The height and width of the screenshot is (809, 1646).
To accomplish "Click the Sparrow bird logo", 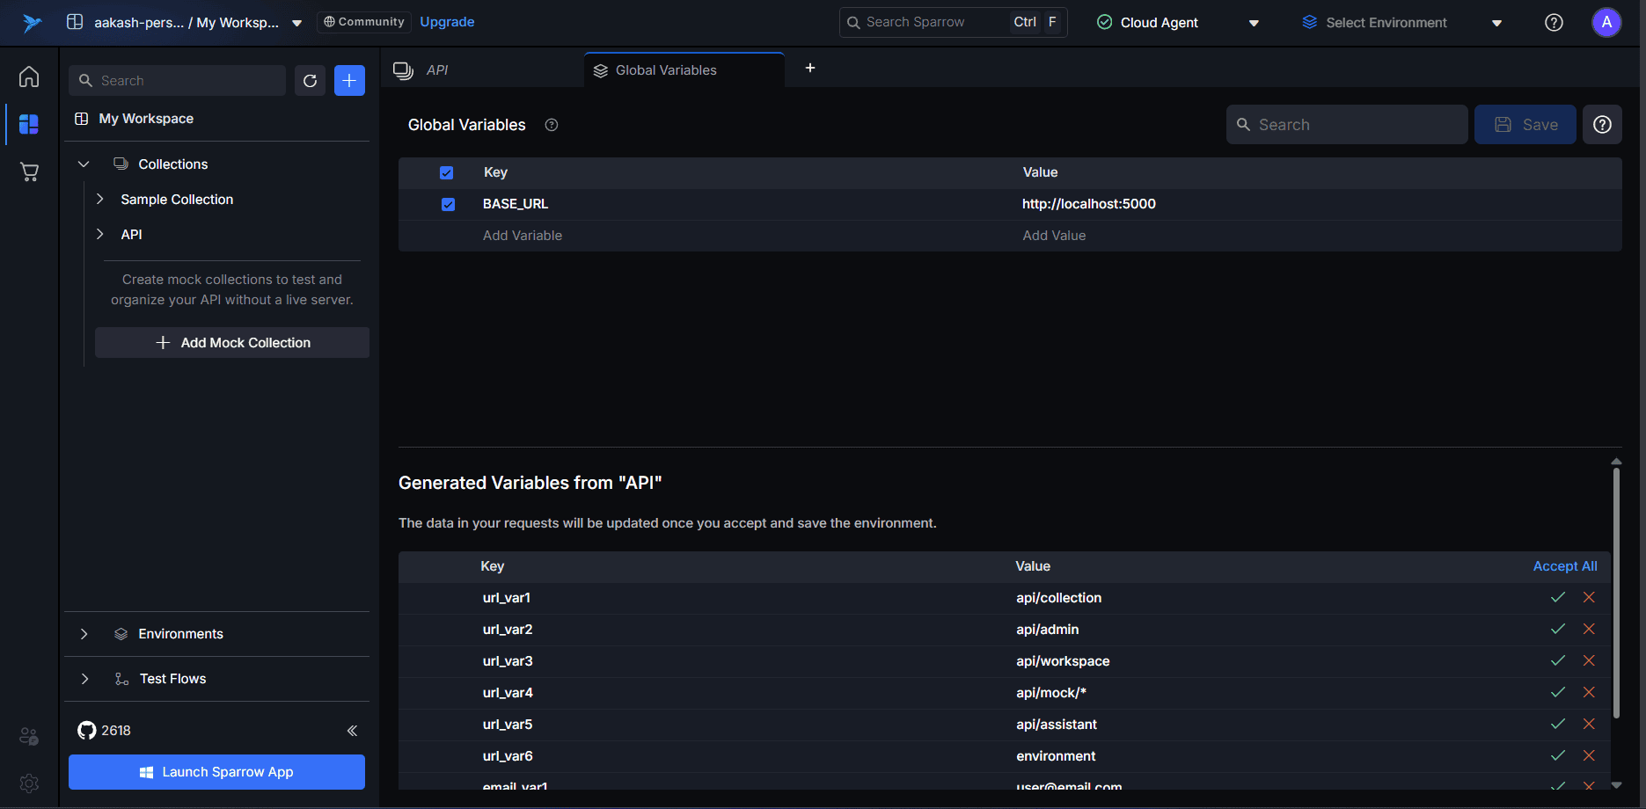I will [x=32, y=23].
